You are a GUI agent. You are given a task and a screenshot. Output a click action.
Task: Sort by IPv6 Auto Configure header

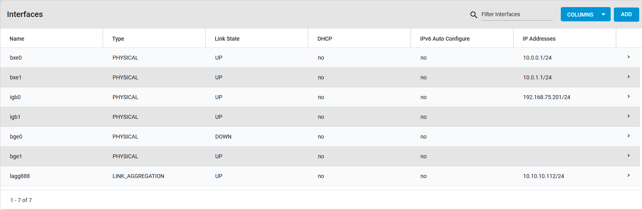[445, 39]
